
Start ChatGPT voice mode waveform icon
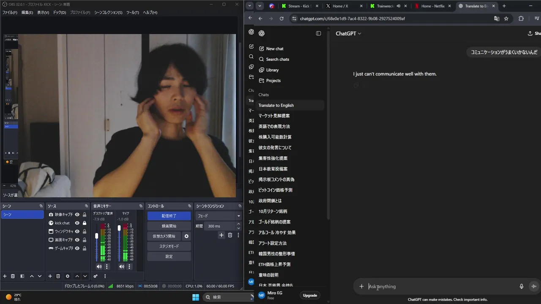coord(534,286)
